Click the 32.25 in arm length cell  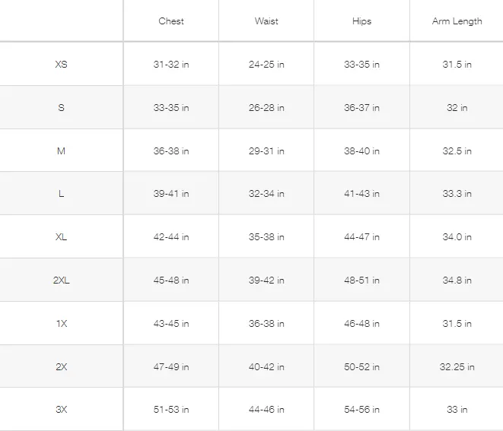[457, 367]
